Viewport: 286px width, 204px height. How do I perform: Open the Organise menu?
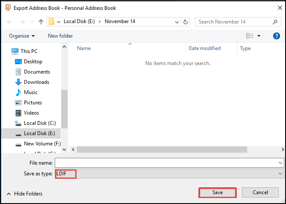coord(22,36)
